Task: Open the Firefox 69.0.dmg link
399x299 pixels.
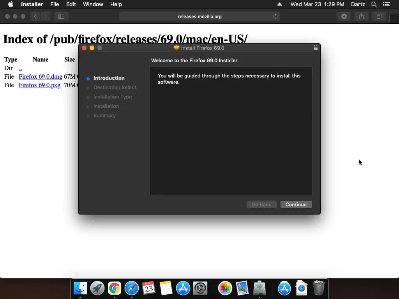Action: [41, 77]
